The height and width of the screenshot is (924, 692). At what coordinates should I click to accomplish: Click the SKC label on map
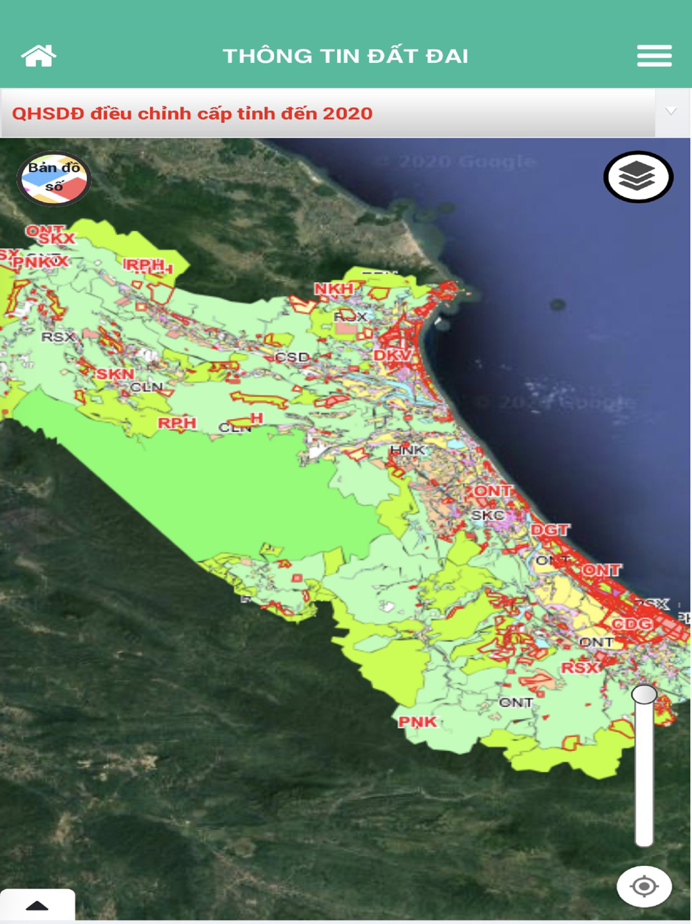(488, 515)
